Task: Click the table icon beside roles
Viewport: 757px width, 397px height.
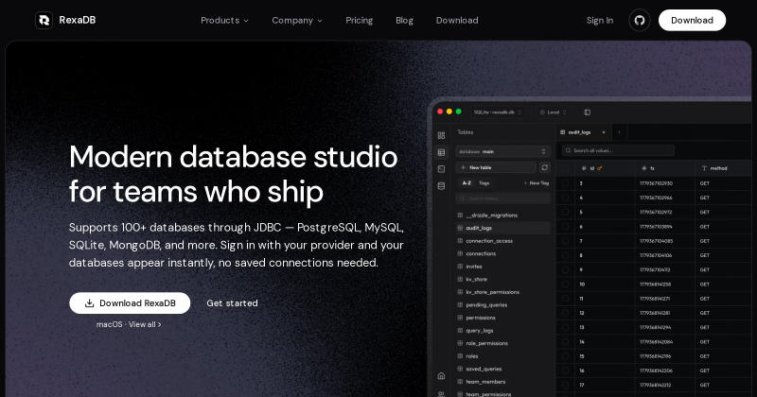Action: pos(460,356)
